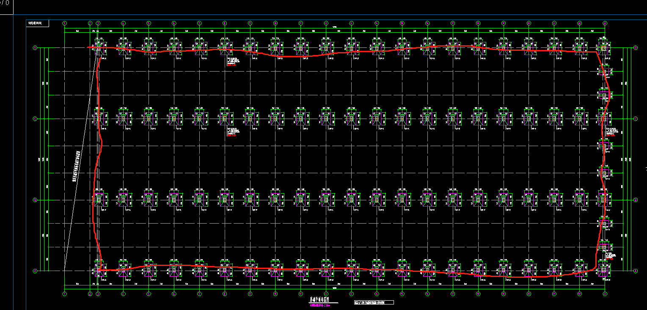The width and height of the screenshot is (647, 310).
Task: Pick axis bubble D on the right side
Action: (x=636, y=48)
